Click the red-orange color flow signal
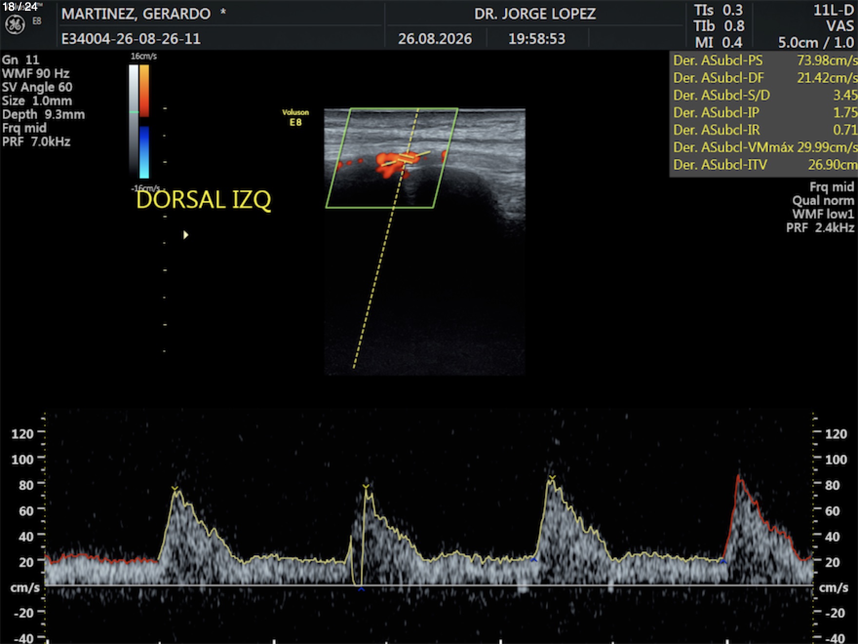This screenshot has width=858, height=644. pos(391,164)
